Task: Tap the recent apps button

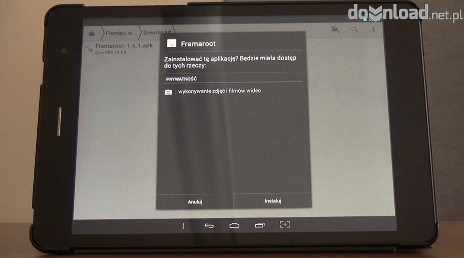Action: [260, 225]
